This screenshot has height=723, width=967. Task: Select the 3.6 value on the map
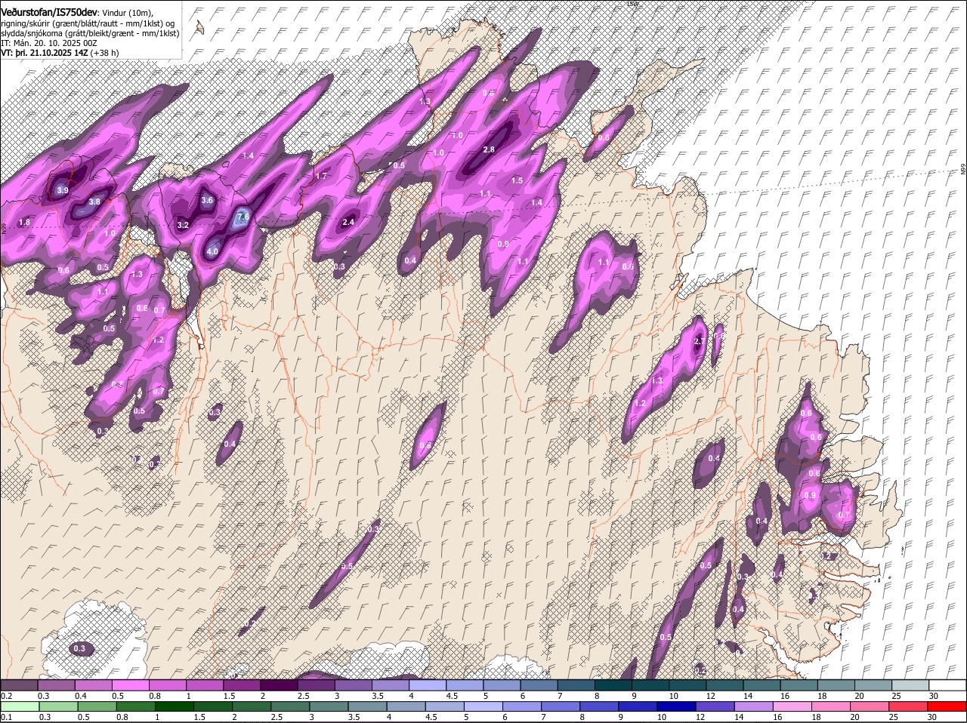pyautogui.click(x=207, y=200)
